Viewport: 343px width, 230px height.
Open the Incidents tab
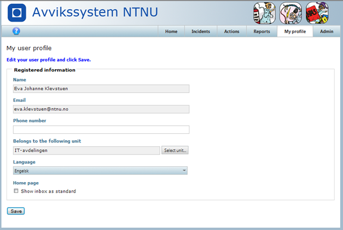click(201, 32)
